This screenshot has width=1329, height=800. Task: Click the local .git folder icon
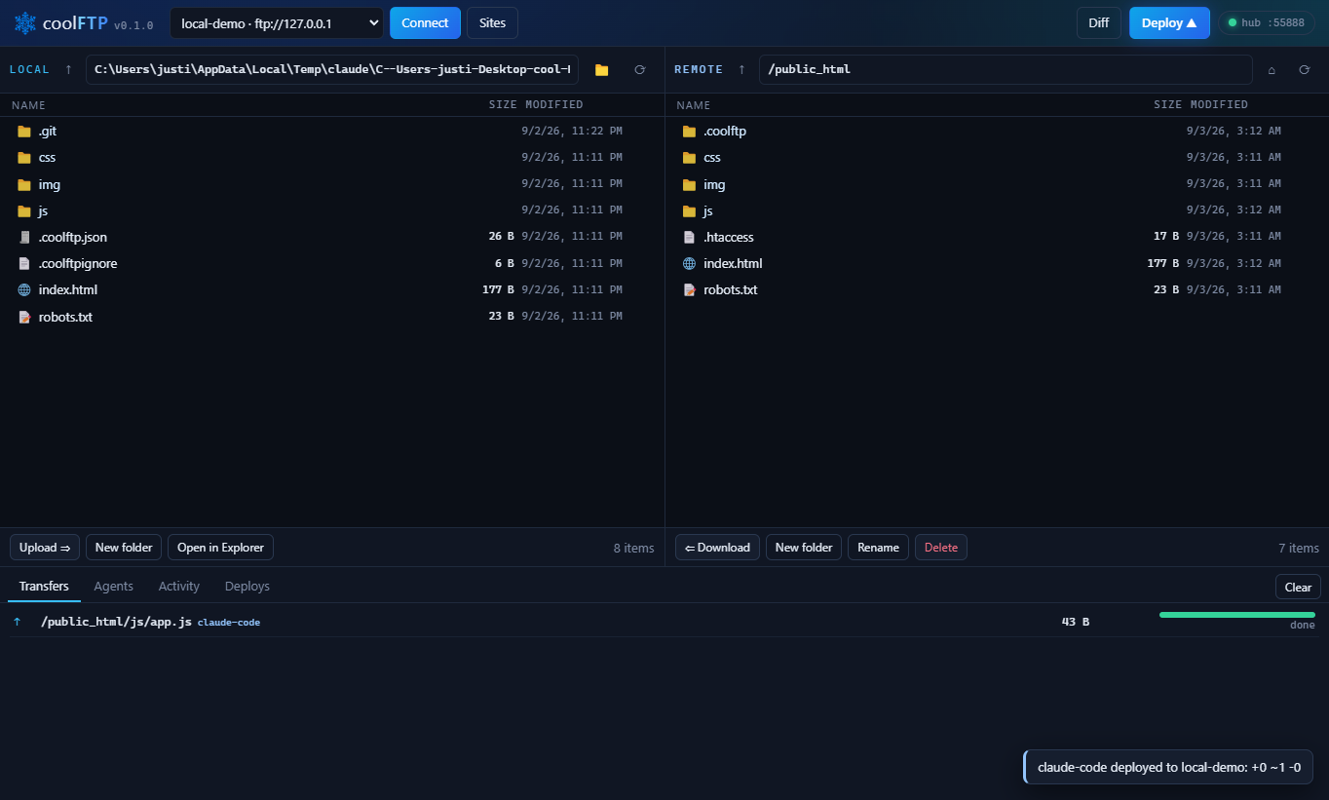click(x=24, y=132)
